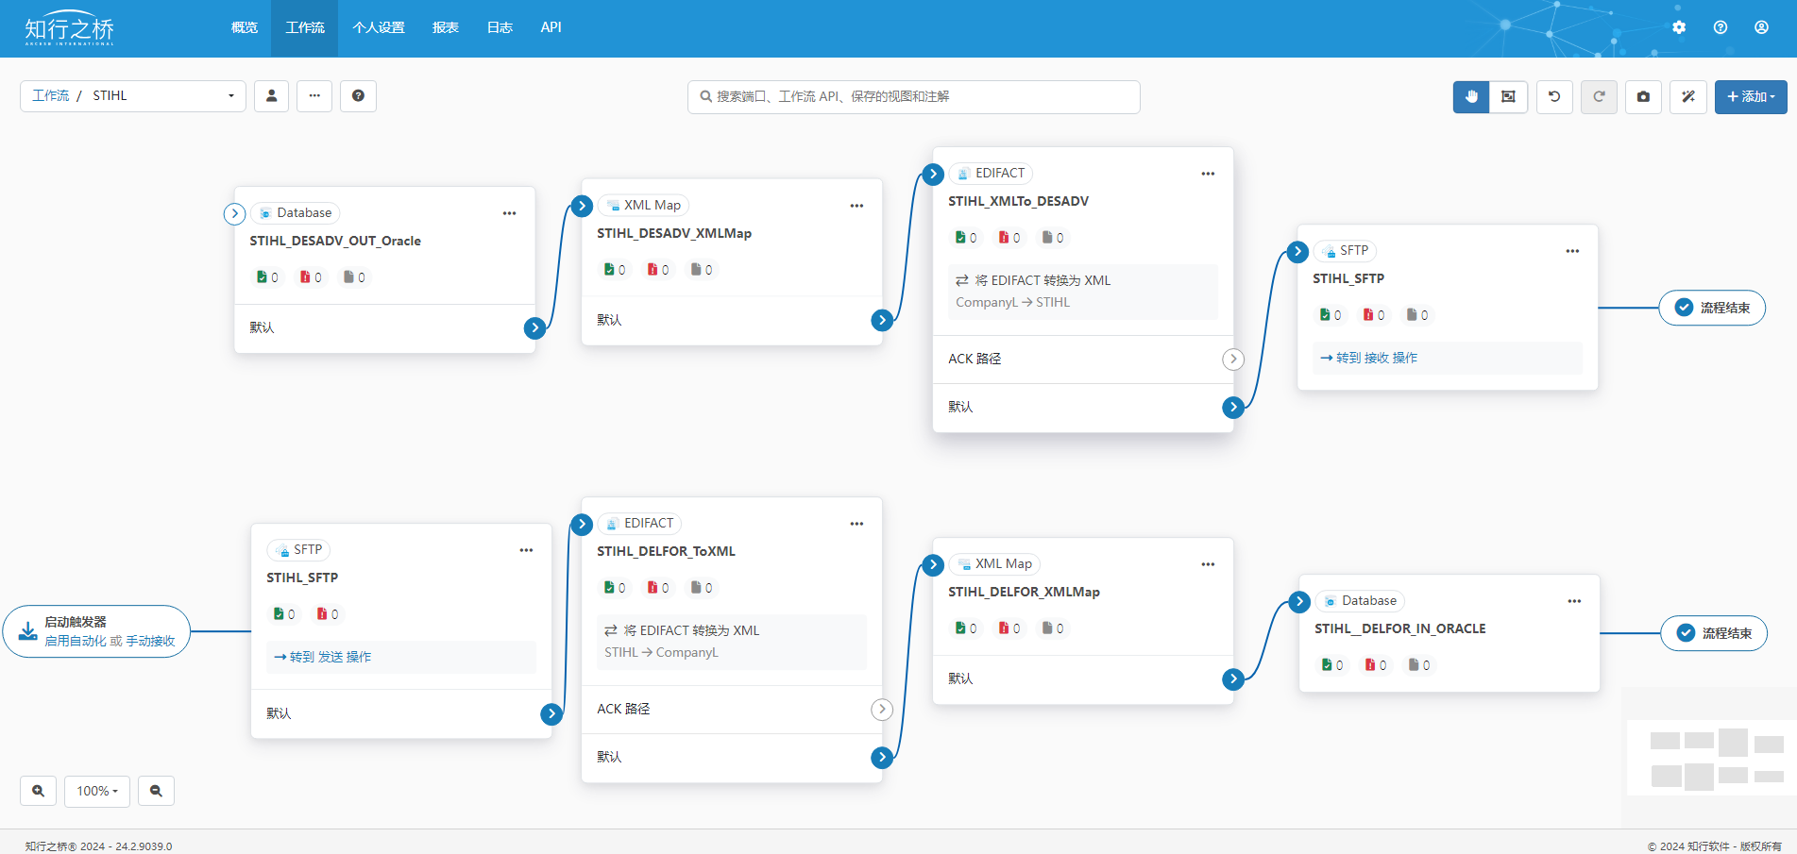Open the 日志 logs tab
Viewport: 1797px width, 854px height.
[x=500, y=27]
